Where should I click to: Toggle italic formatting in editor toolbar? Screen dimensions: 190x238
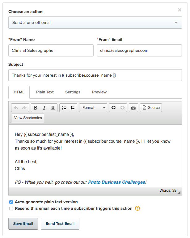(x=44, y=108)
